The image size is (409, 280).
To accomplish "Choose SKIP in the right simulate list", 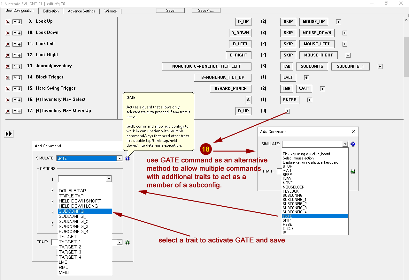I will pyautogui.click(x=287, y=220).
